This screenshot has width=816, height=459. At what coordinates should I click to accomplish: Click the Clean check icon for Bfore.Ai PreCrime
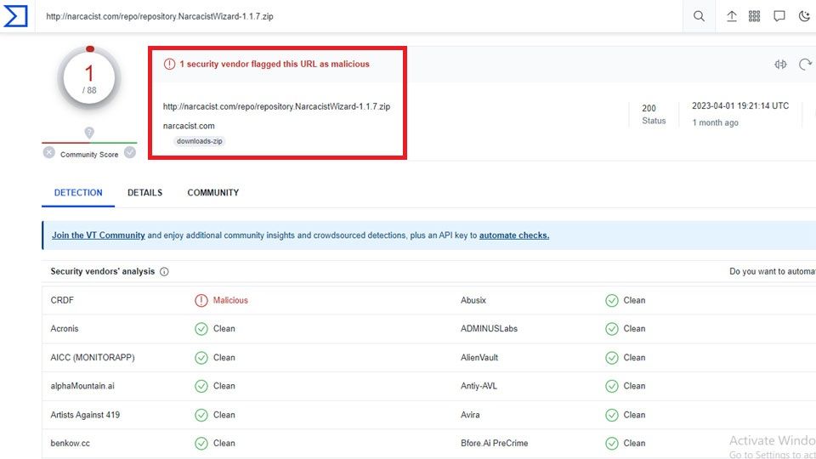click(611, 444)
